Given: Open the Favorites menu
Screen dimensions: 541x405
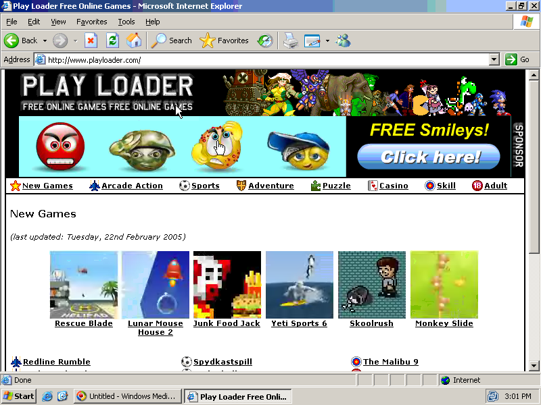Looking at the screenshot, I should click(x=92, y=22).
